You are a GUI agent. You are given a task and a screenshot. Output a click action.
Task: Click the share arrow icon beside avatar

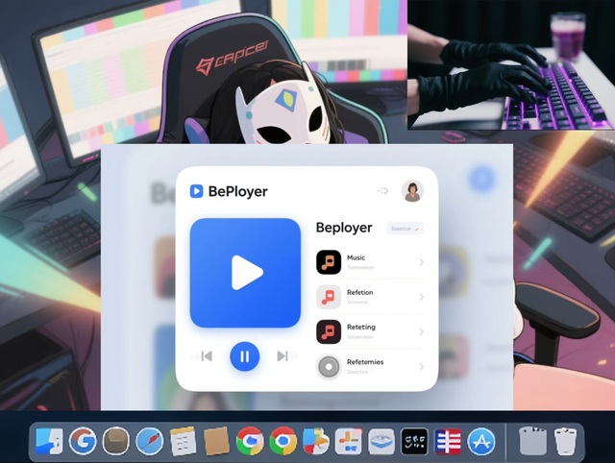pyautogui.click(x=383, y=191)
